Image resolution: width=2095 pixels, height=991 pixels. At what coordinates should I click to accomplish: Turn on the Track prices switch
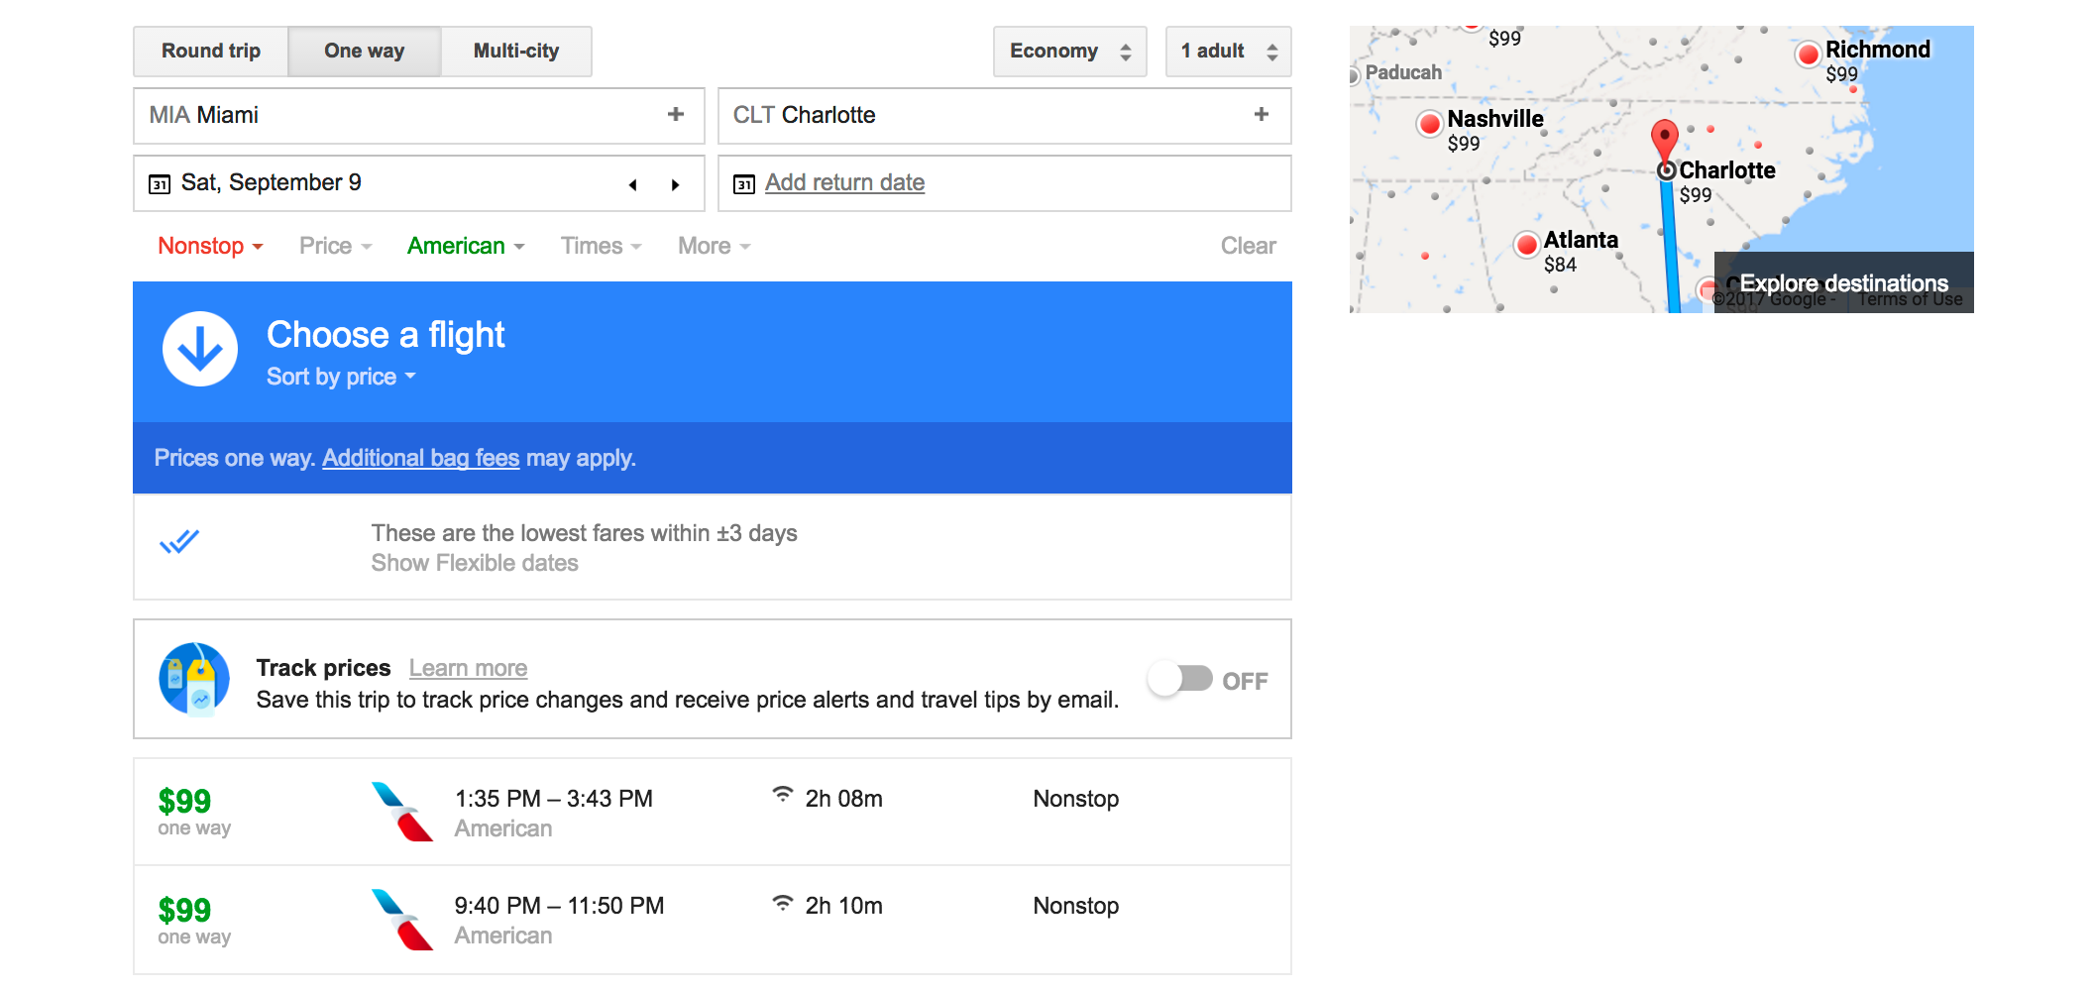point(1180,680)
